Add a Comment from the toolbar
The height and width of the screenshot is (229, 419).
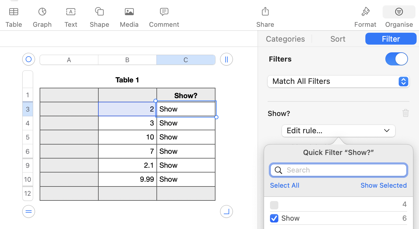[164, 12]
